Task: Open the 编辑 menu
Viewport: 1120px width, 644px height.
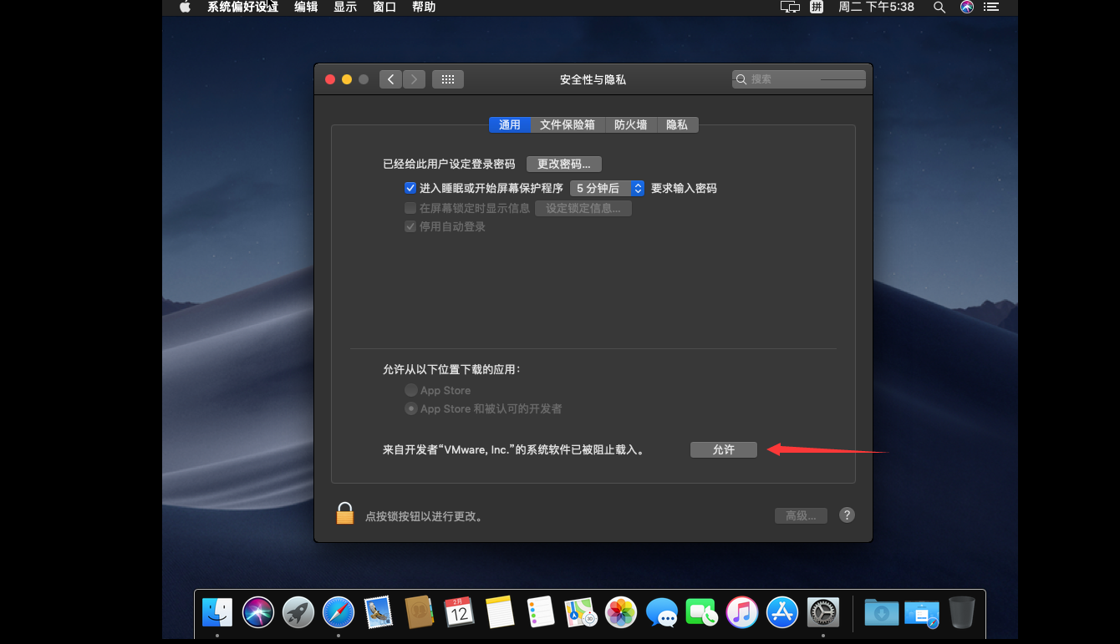Action: pos(306,7)
